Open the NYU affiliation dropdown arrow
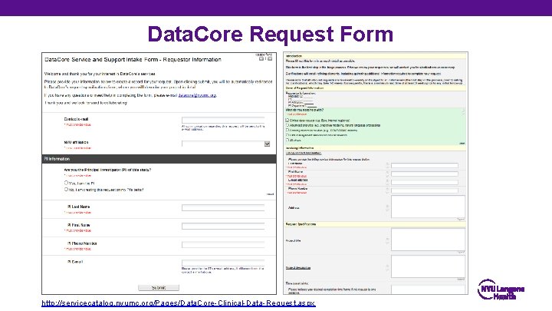 (x=268, y=144)
